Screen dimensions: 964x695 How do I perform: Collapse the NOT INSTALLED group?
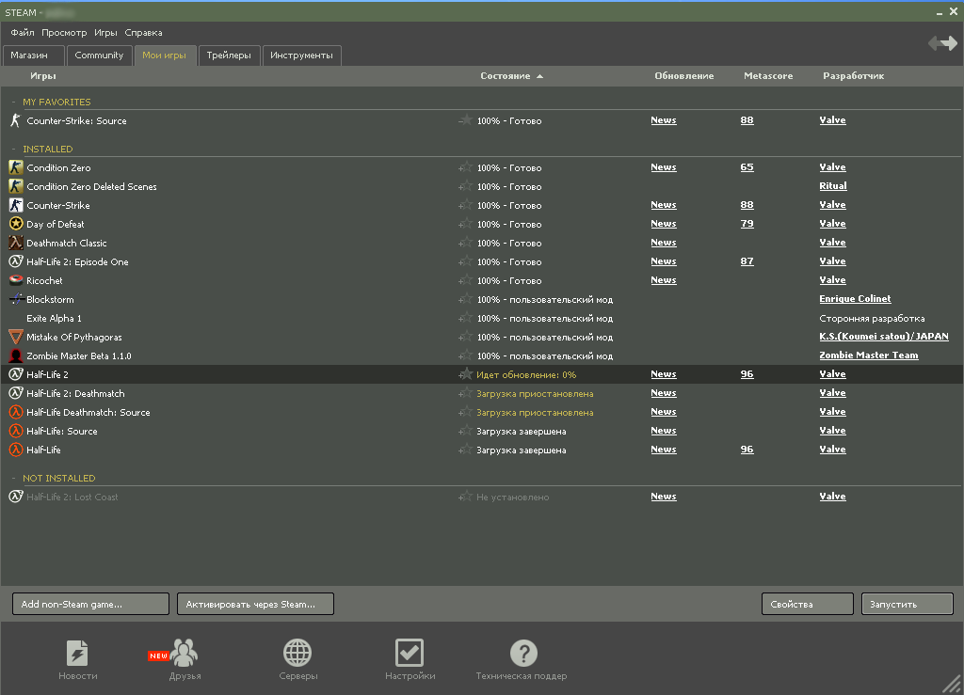(13, 479)
